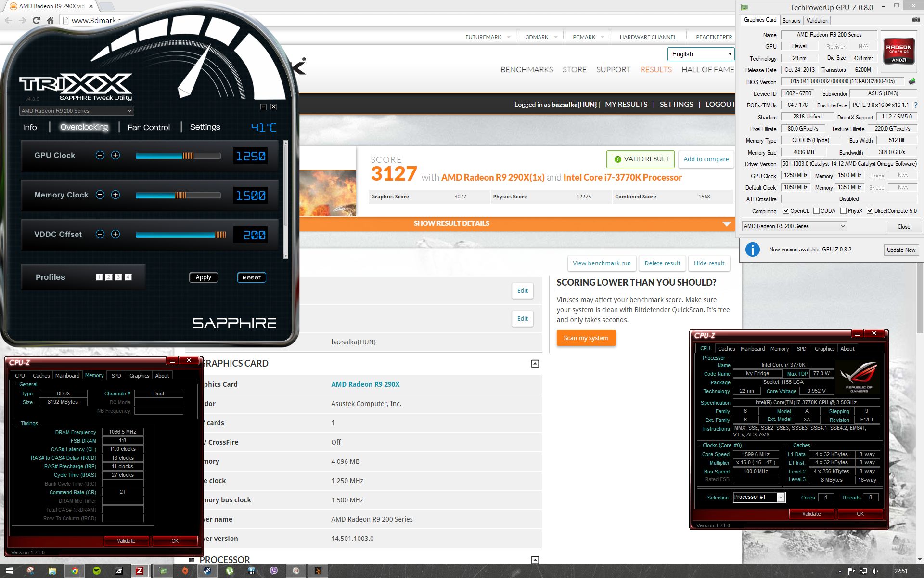Image resolution: width=924 pixels, height=578 pixels.
Task: Open Chrome from the taskbar
Action: 75,571
